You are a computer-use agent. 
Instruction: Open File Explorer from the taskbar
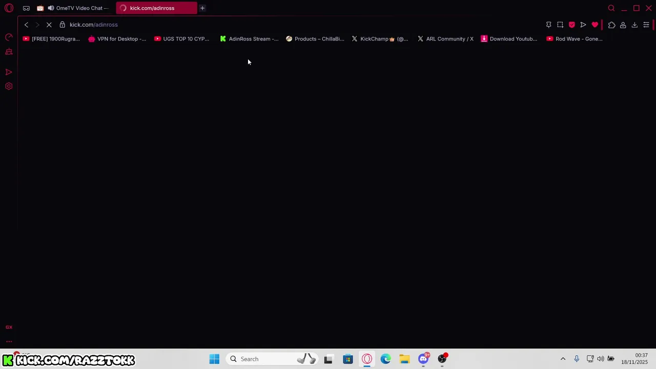click(404, 359)
